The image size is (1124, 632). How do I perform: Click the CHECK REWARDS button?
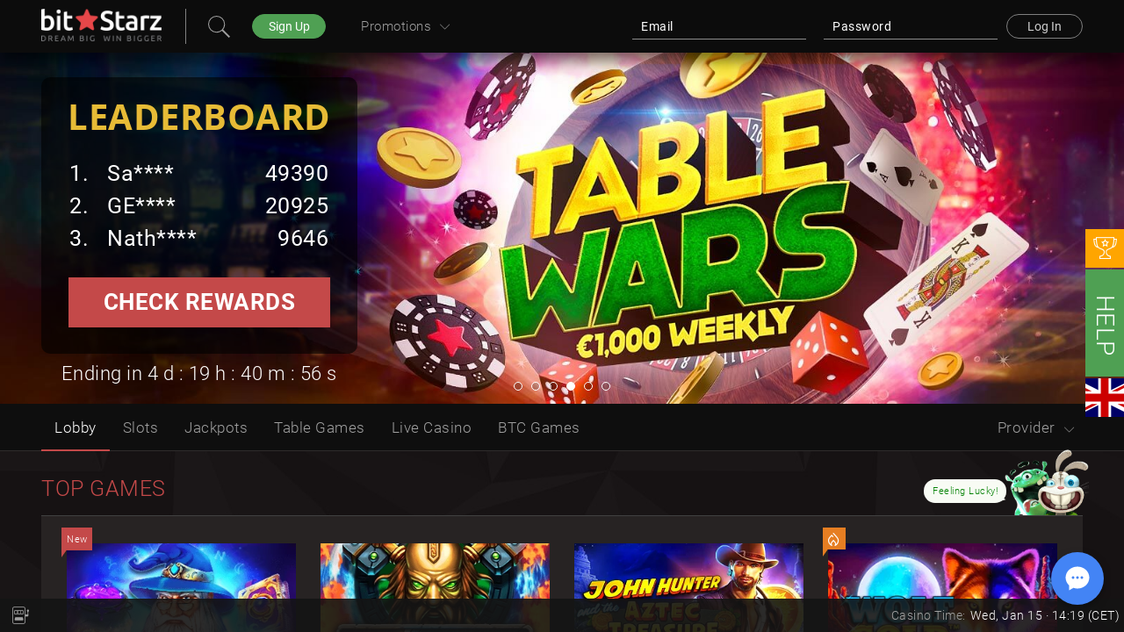coord(199,302)
